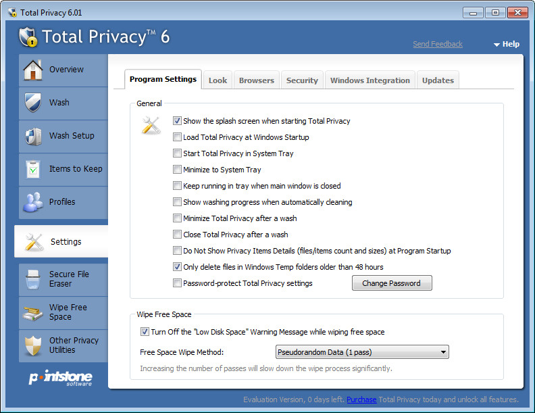Check Close Total Privacy after a wash
Viewport: 535px width, 413px height.
click(177, 235)
